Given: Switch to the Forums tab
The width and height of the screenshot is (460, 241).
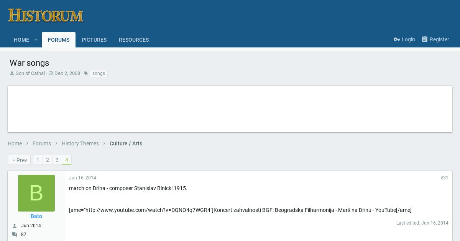Looking at the screenshot, I should tap(59, 40).
